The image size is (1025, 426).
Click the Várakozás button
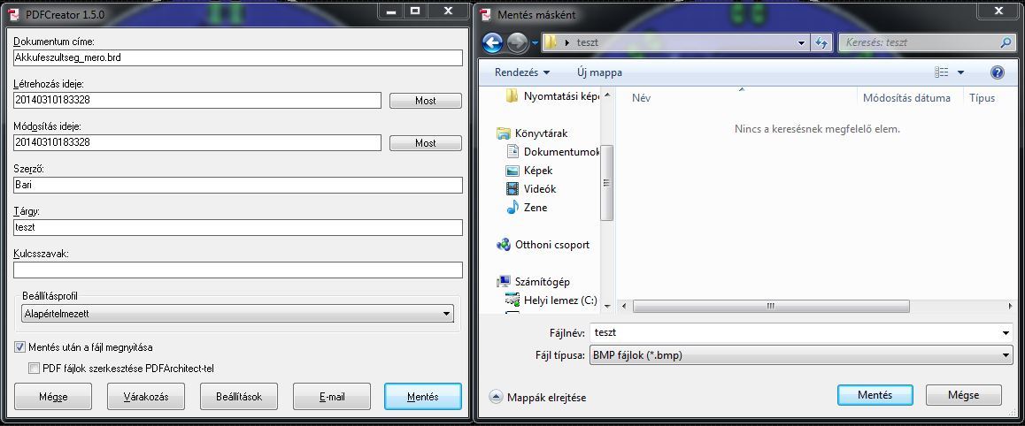coord(146,396)
